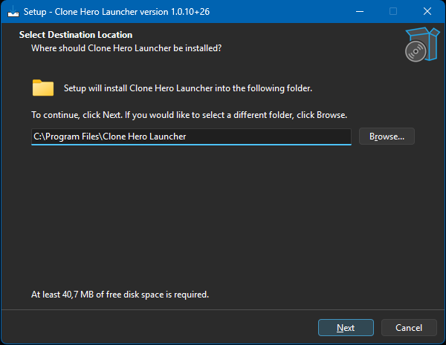Image resolution: width=446 pixels, height=345 pixels.
Task: Close the setup window
Action: tap(427, 12)
